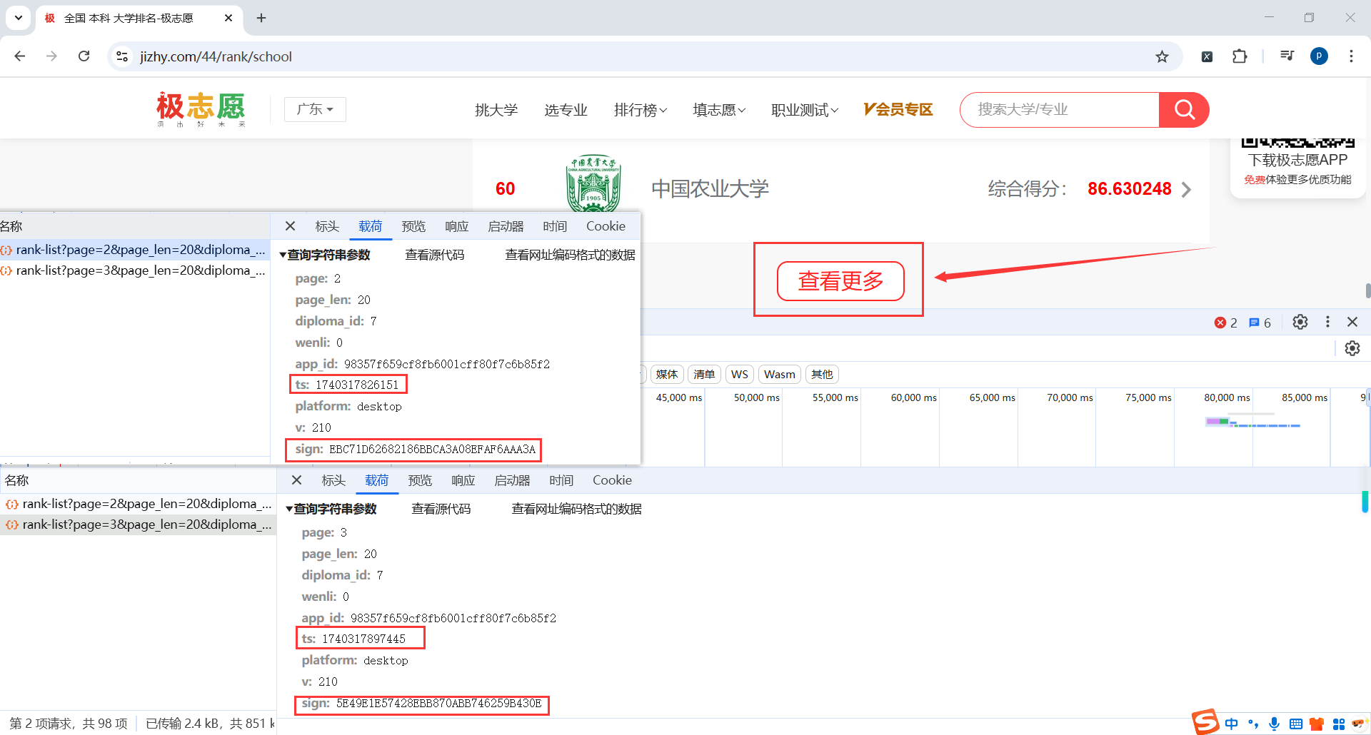The height and width of the screenshot is (735, 1371).
Task: Open the Chrome profile avatar P
Action: click(x=1319, y=56)
